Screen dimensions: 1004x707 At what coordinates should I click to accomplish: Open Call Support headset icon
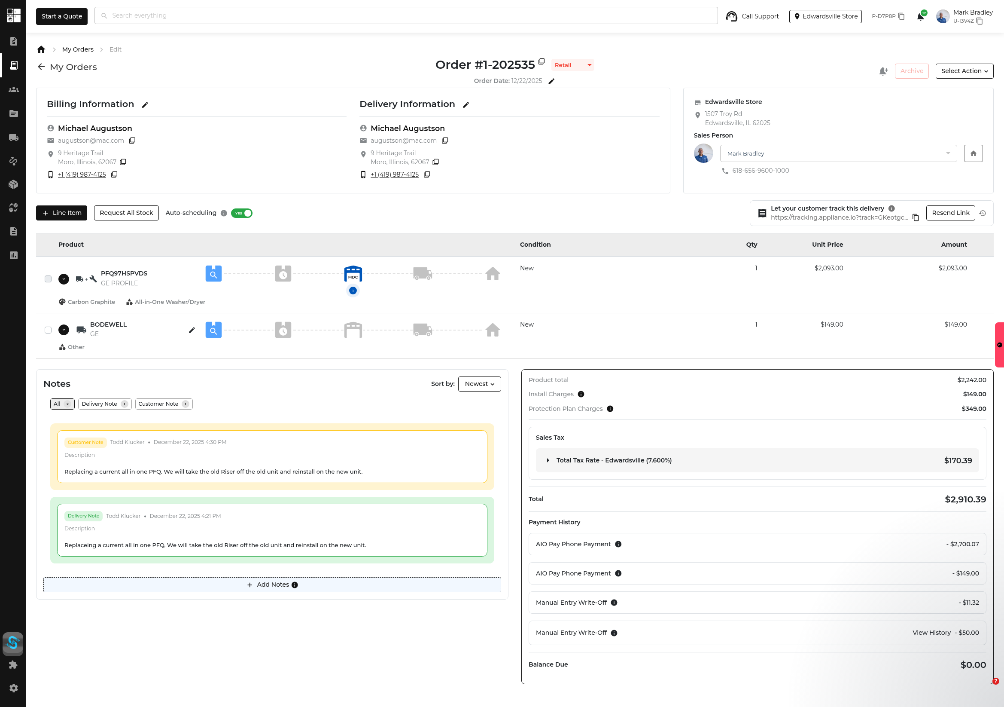[x=731, y=16]
